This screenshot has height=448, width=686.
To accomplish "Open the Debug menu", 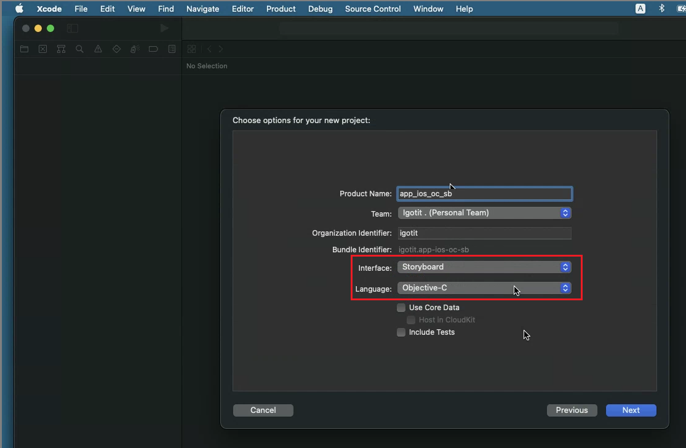I will tap(321, 9).
